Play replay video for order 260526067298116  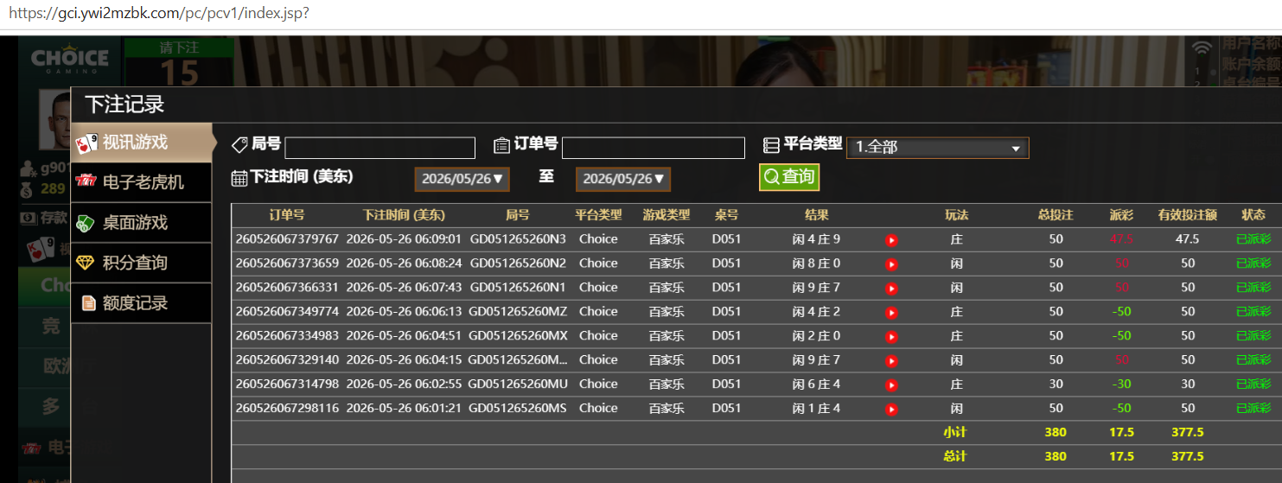pos(891,410)
